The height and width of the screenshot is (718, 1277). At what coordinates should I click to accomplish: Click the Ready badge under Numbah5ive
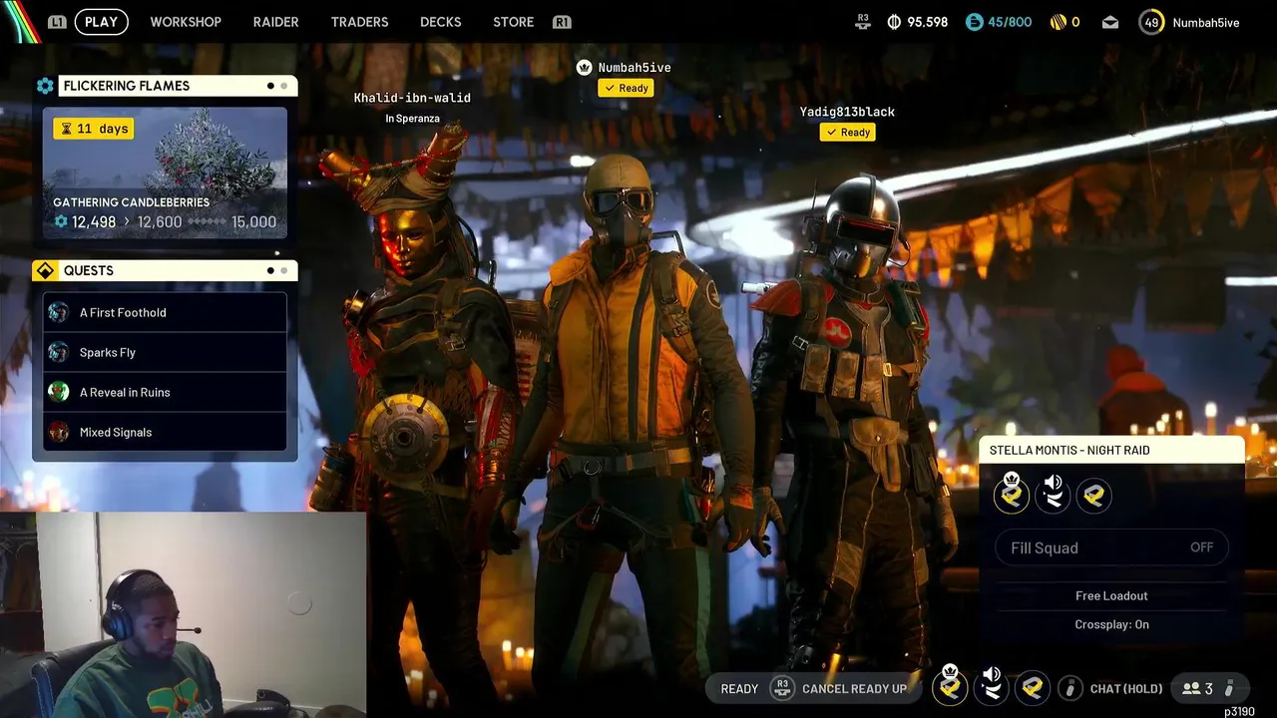coord(626,88)
